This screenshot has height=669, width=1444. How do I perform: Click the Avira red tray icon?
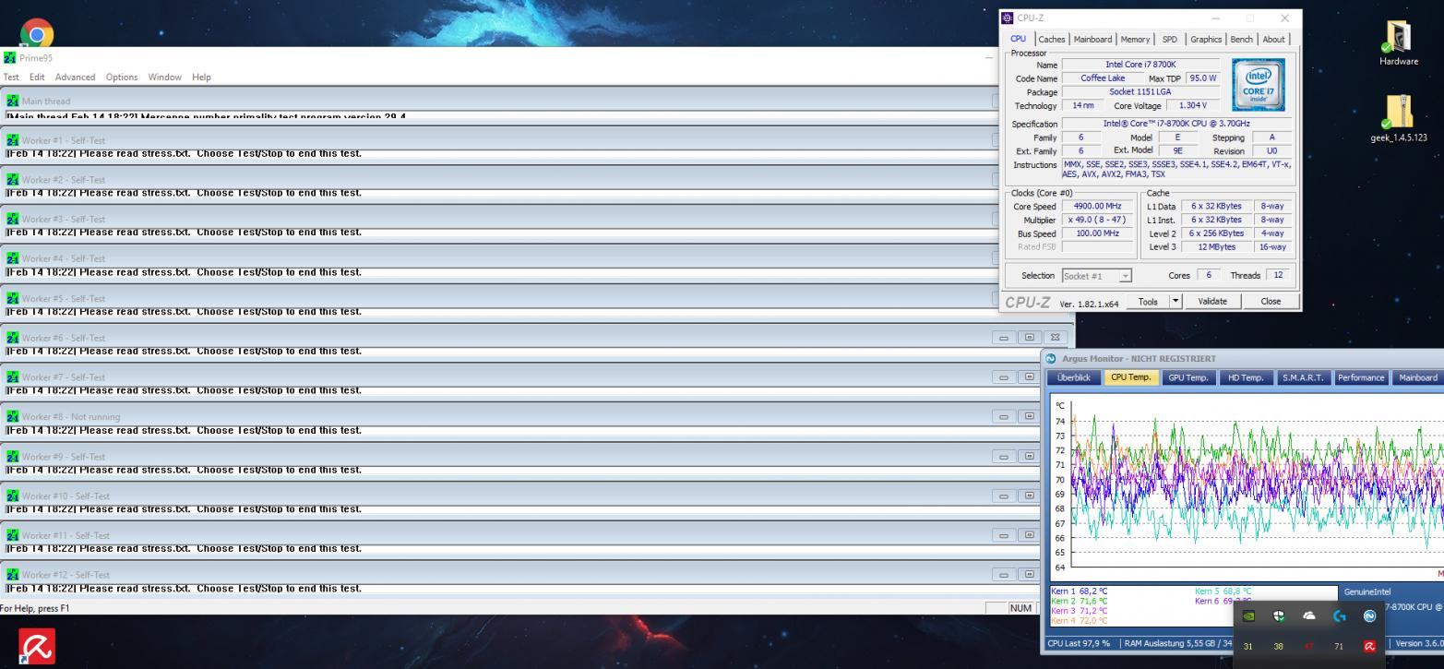click(x=1369, y=646)
